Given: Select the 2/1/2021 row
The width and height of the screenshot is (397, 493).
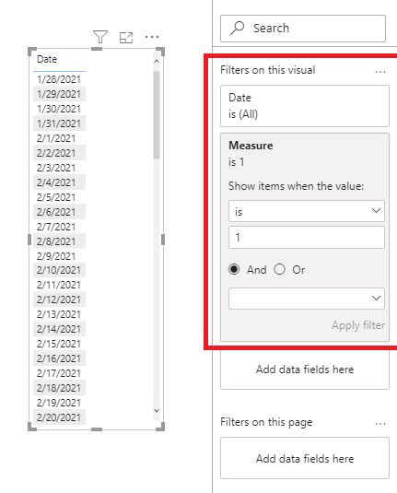Looking at the screenshot, I should (59, 138).
